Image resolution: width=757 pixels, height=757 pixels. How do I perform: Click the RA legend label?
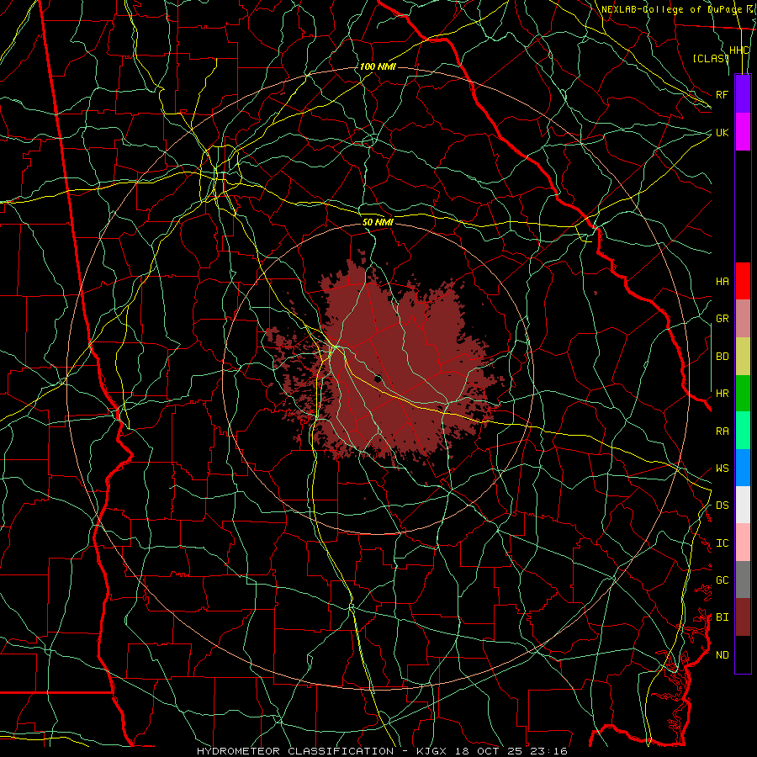722,431
